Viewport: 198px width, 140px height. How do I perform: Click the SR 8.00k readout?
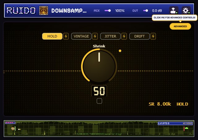pyautogui.click(x=160, y=104)
